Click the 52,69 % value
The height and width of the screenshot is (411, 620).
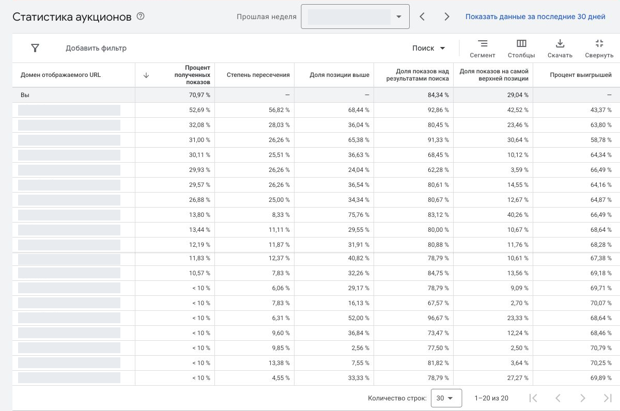pyautogui.click(x=200, y=110)
